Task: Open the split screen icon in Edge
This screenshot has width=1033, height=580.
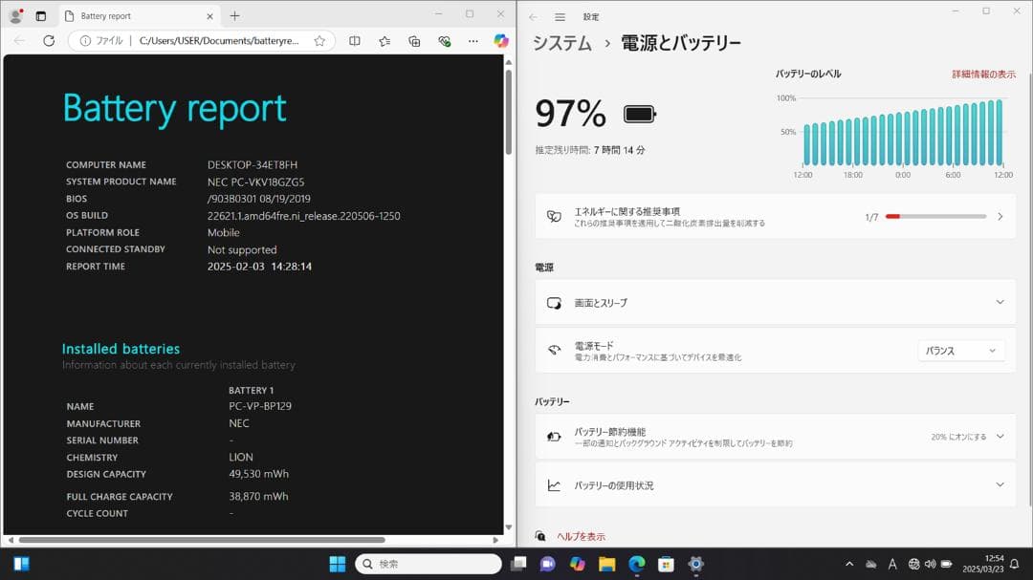Action: (x=355, y=41)
